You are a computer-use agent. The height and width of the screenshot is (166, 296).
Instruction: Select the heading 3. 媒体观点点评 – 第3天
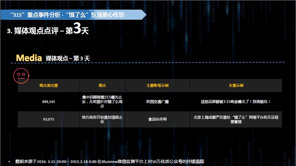(x=48, y=29)
